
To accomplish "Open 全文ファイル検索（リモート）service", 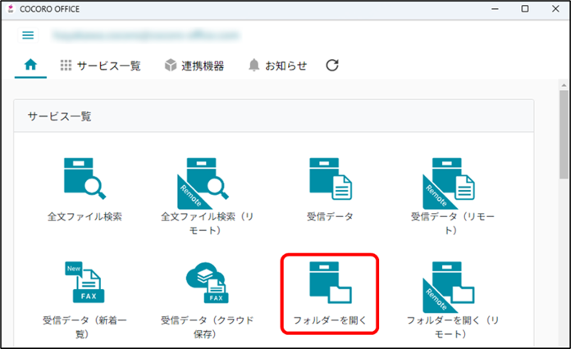I will 207,197.
